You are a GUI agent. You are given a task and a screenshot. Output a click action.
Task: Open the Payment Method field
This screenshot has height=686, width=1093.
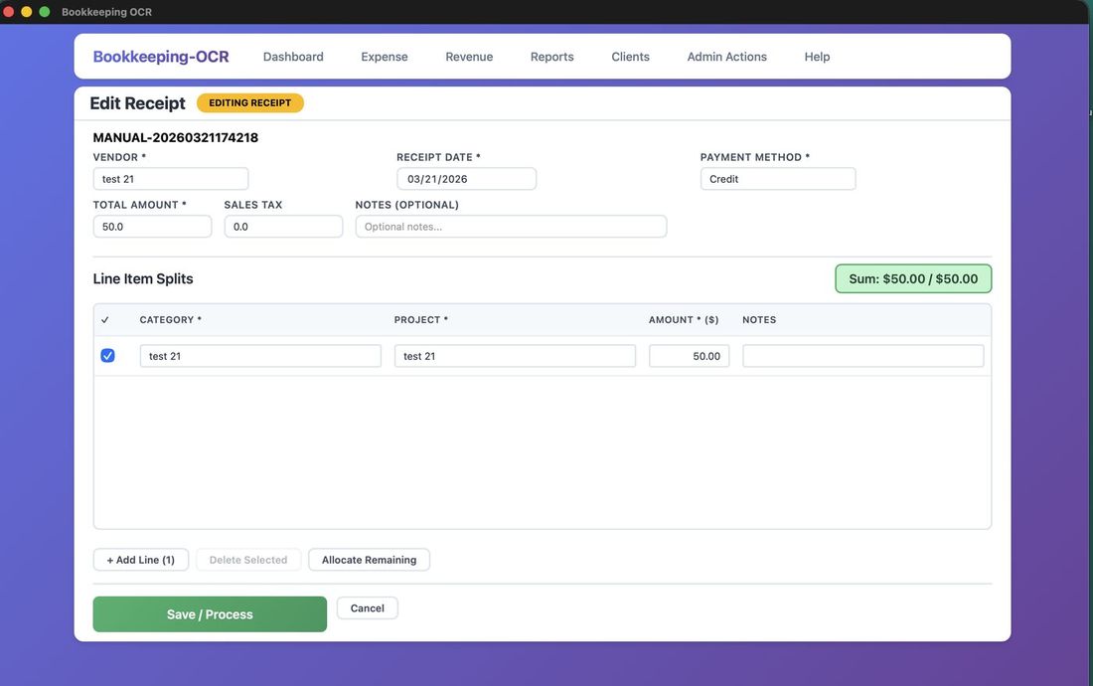pos(777,179)
